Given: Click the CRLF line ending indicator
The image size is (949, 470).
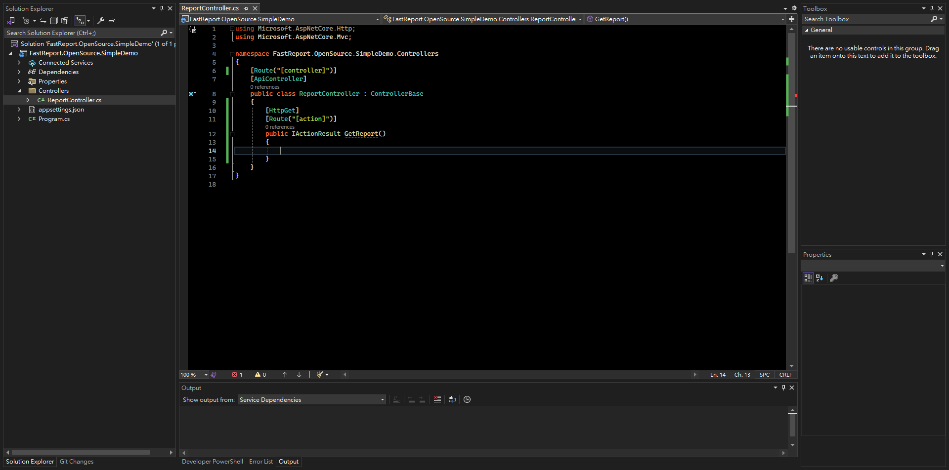Looking at the screenshot, I should click(x=786, y=375).
